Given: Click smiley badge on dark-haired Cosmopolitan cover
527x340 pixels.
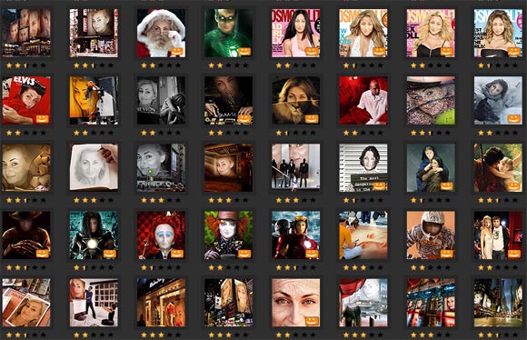Looking at the screenshot, I should pos(312,52).
